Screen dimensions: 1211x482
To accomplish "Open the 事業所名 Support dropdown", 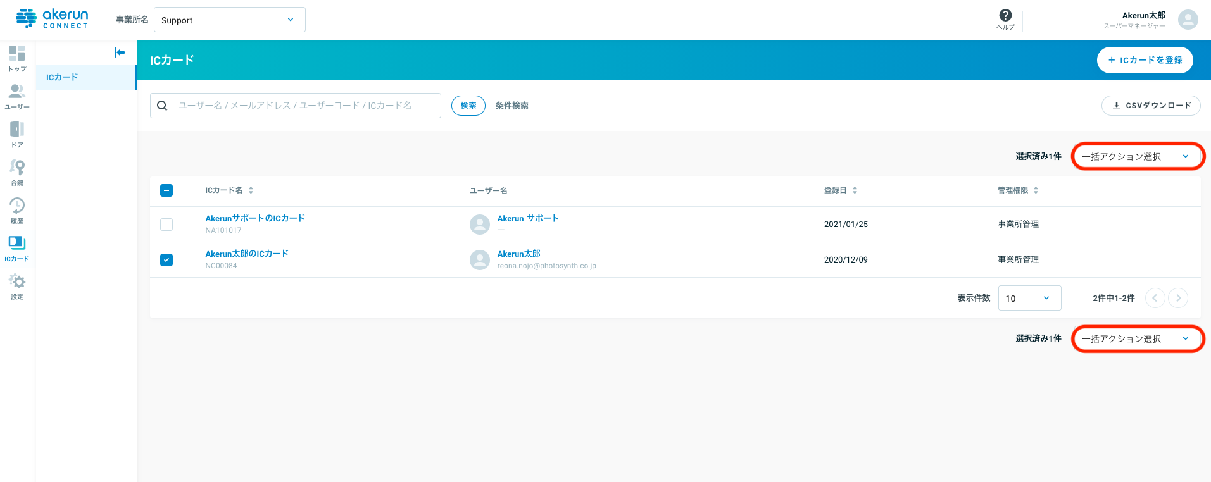I will pos(230,20).
